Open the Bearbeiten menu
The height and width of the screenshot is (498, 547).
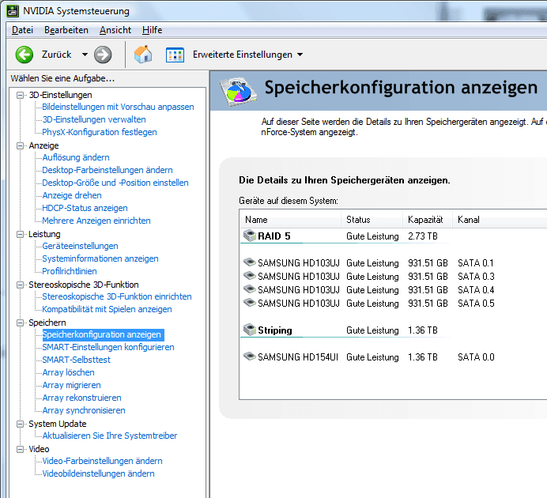66,30
